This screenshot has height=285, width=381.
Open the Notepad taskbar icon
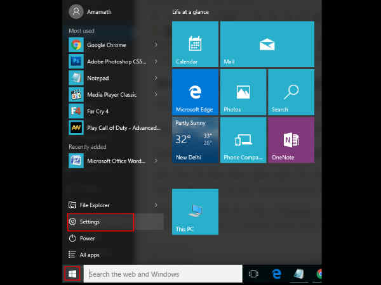(x=298, y=274)
